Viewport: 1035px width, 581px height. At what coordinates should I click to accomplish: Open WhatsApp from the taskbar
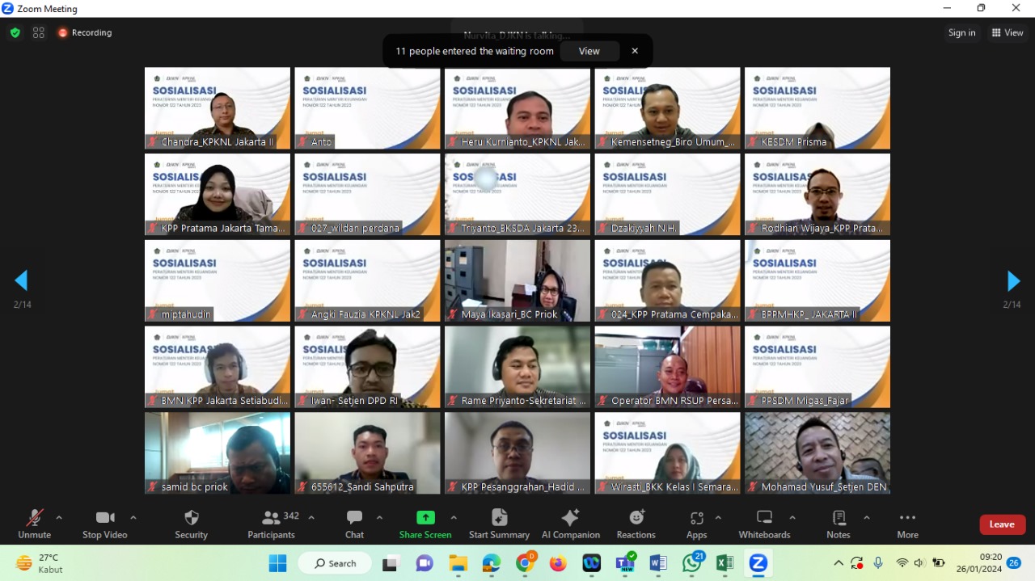tap(692, 563)
